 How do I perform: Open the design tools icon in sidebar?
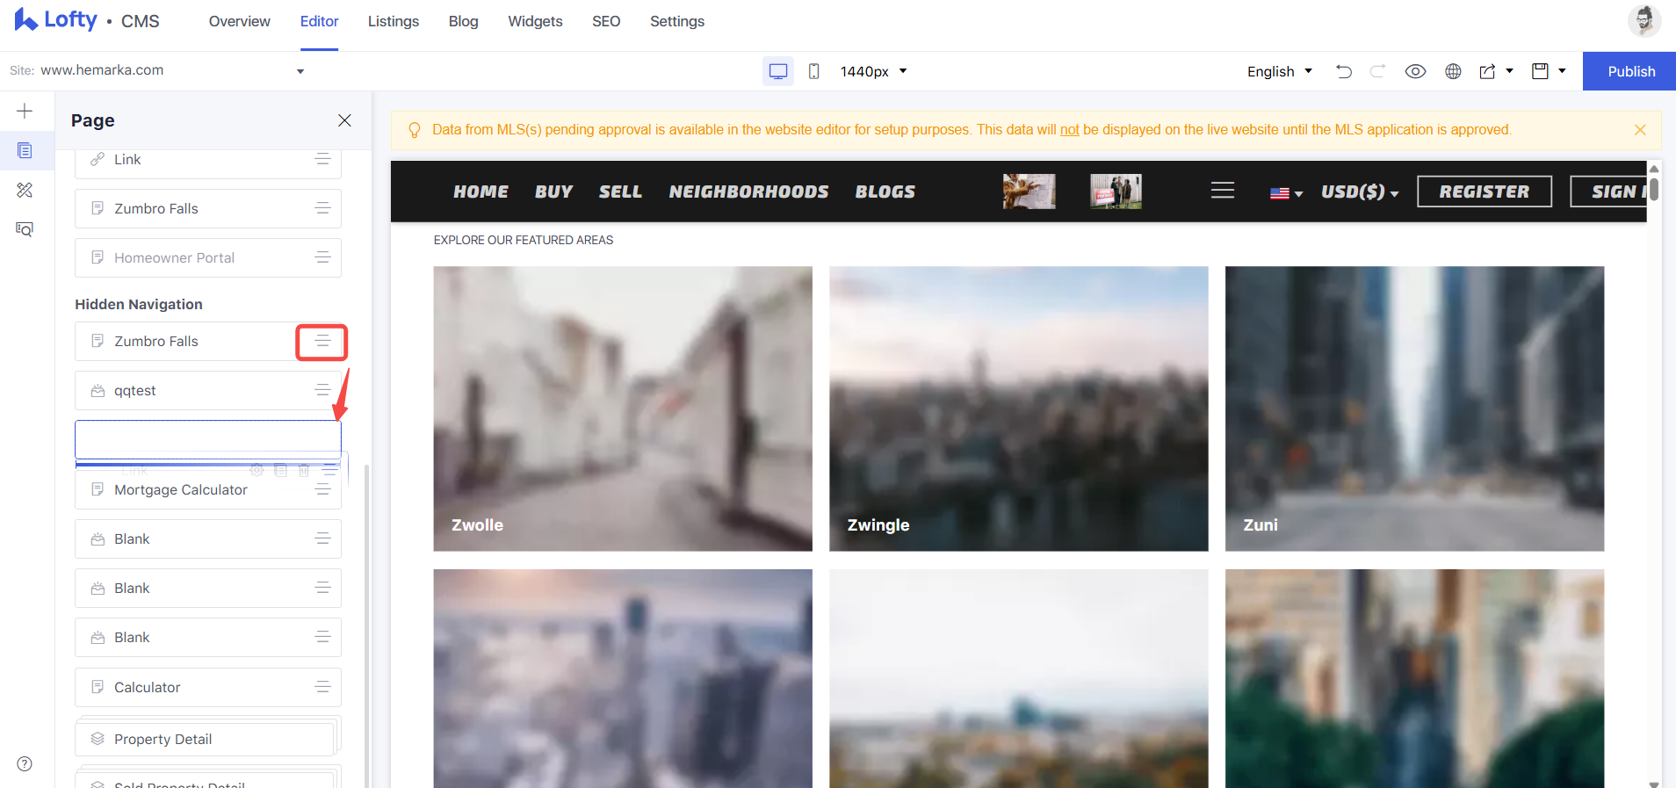[x=25, y=190]
